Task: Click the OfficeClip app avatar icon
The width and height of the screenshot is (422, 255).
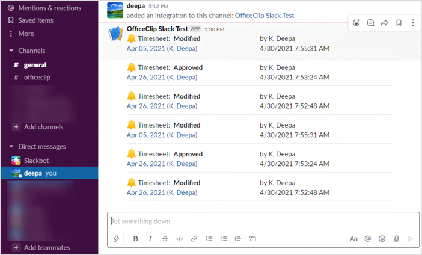Action: [115, 34]
